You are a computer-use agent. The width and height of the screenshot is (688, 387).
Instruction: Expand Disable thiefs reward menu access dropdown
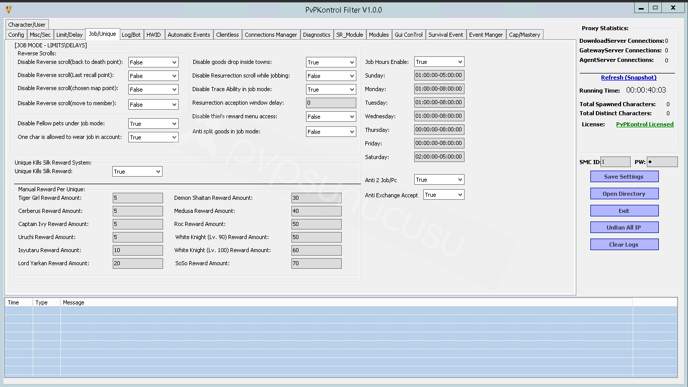coord(331,117)
